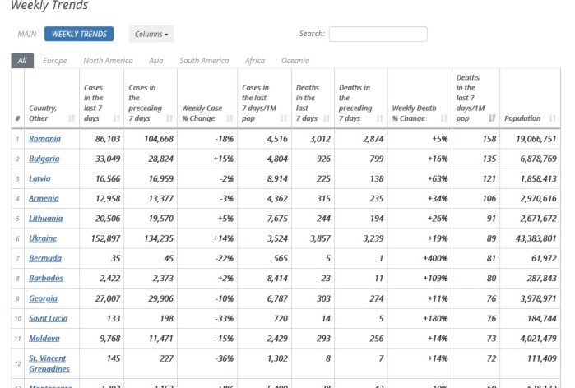Open the Columns dropdown
The width and height of the screenshot is (575, 388).
(x=151, y=35)
